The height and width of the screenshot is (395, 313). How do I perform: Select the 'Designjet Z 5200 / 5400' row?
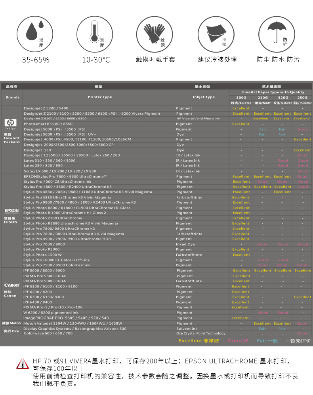tap(157, 108)
